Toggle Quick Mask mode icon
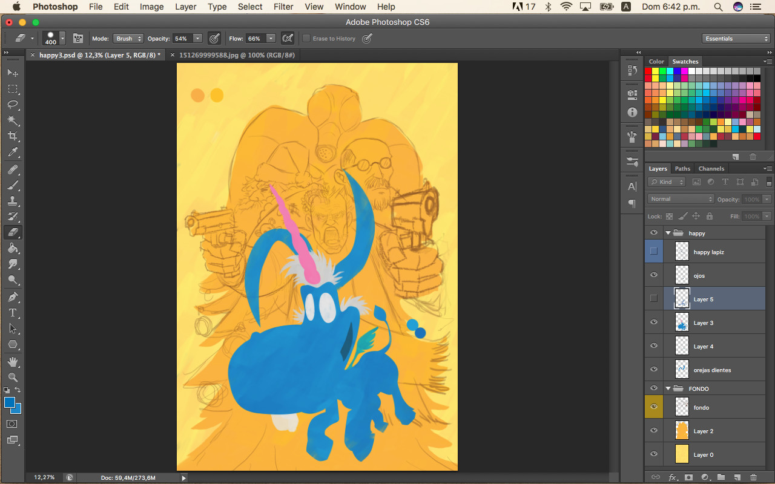This screenshot has height=484, width=775. pos(13,423)
